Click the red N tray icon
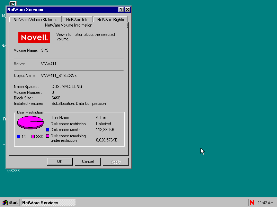The image size is (277, 207). click(x=252, y=203)
